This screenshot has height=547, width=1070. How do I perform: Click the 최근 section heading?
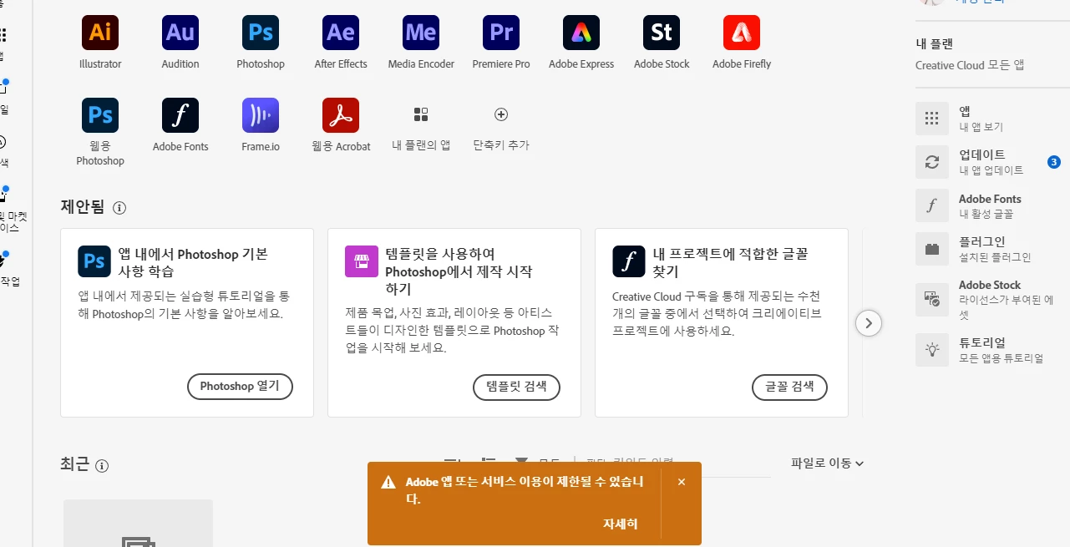[x=74, y=465]
